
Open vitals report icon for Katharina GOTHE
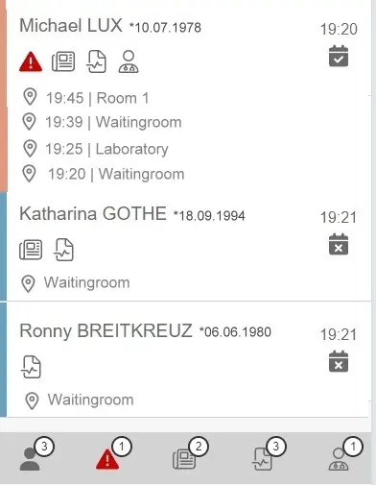(63, 250)
